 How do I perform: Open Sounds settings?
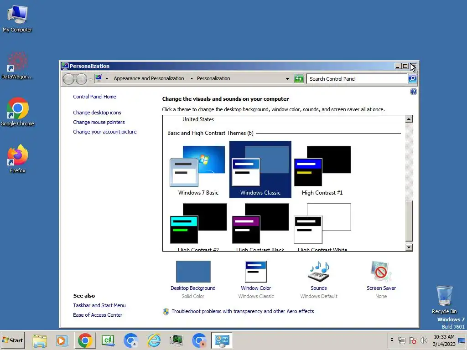point(319,279)
